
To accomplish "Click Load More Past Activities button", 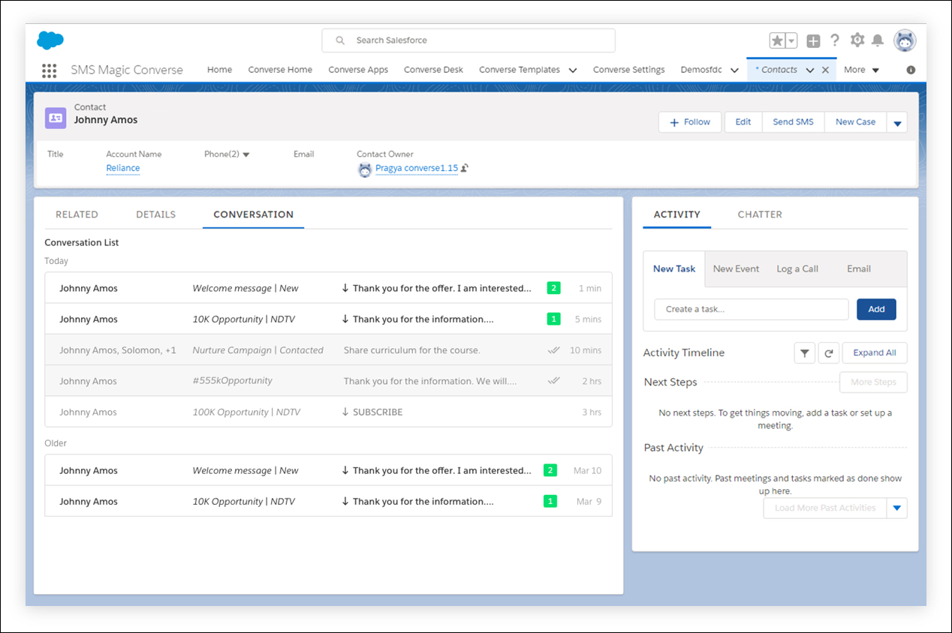I will 825,508.
